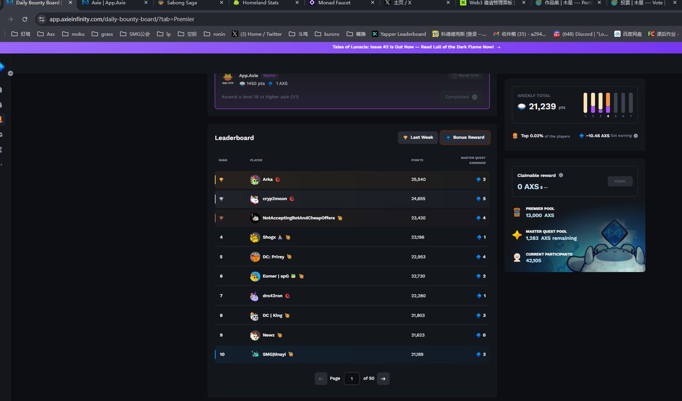Open the Axs bookmark folder
Screen dimensions: 682x401
click(x=46, y=34)
